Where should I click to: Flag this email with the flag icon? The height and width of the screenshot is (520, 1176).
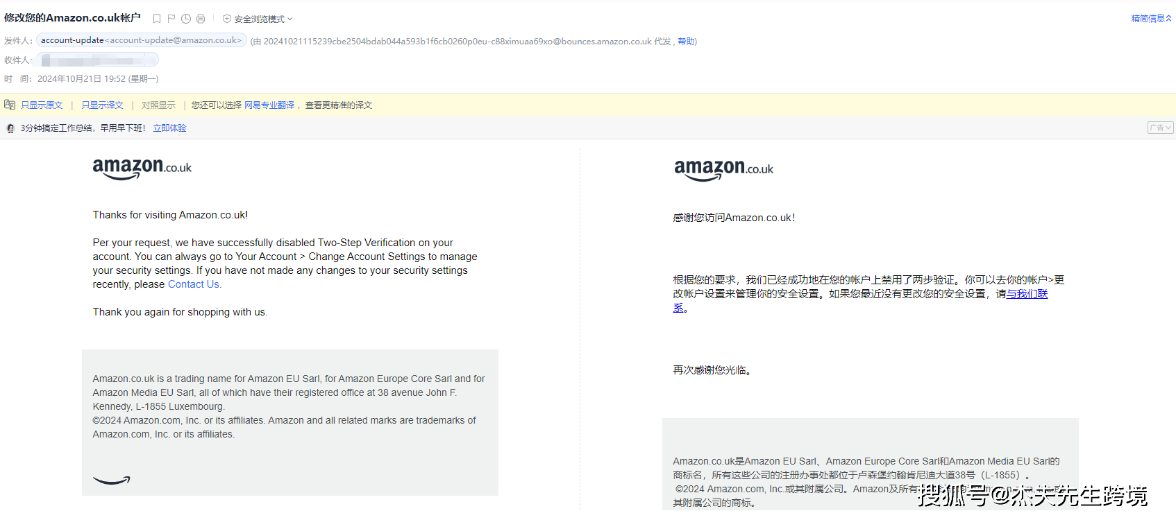[x=171, y=19]
